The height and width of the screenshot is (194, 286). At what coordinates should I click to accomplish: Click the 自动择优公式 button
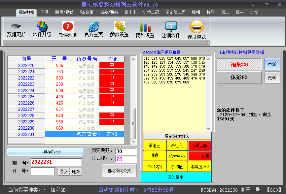pyautogui.click(x=119, y=171)
